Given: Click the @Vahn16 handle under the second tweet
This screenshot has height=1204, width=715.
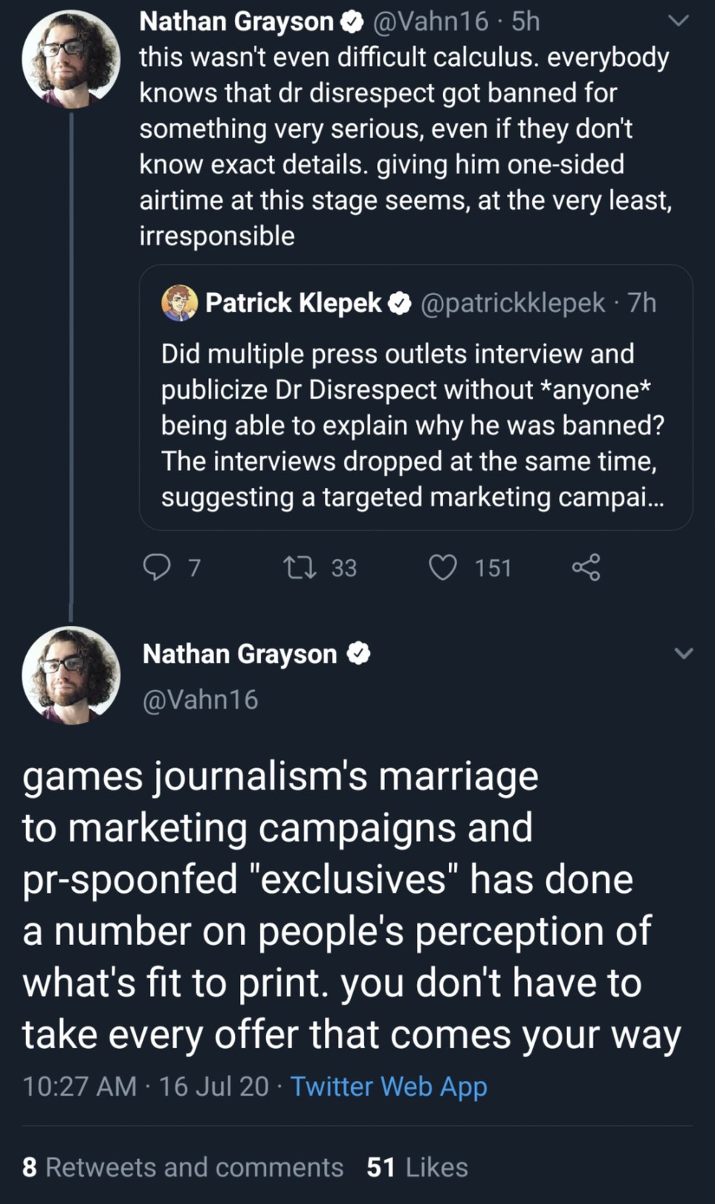Looking at the screenshot, I should point(201,700).
